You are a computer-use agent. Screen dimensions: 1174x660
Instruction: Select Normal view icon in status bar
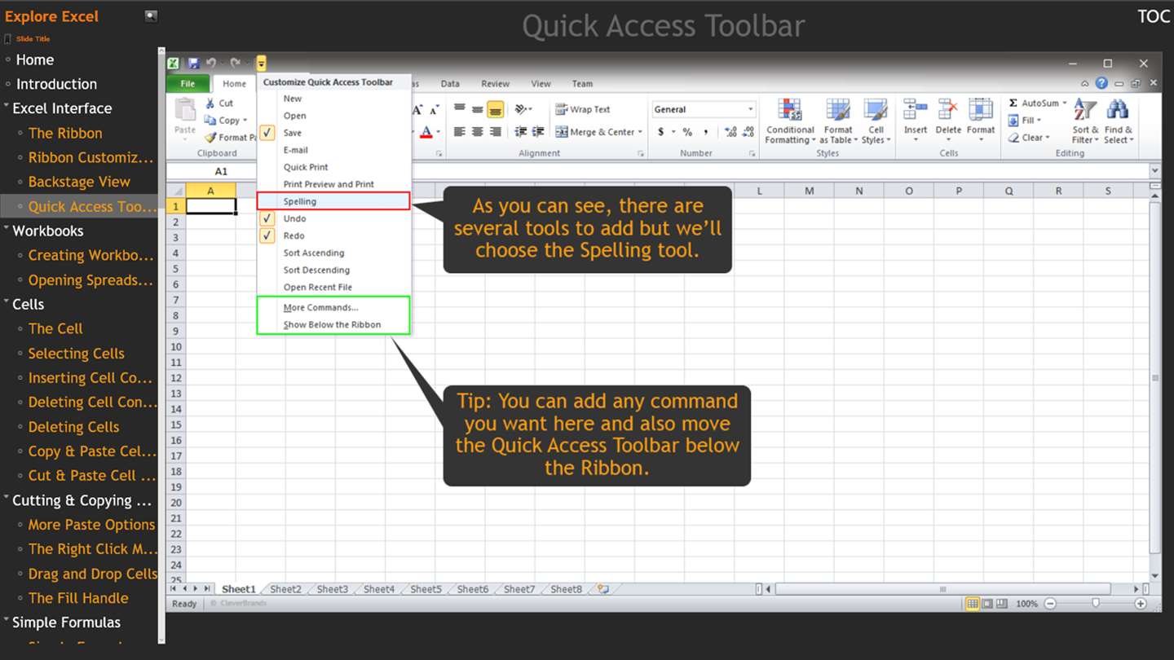point(972,604)
